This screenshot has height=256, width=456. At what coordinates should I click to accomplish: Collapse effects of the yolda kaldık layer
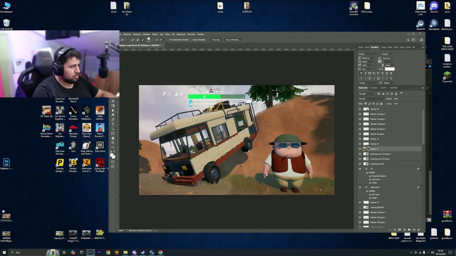421,187
